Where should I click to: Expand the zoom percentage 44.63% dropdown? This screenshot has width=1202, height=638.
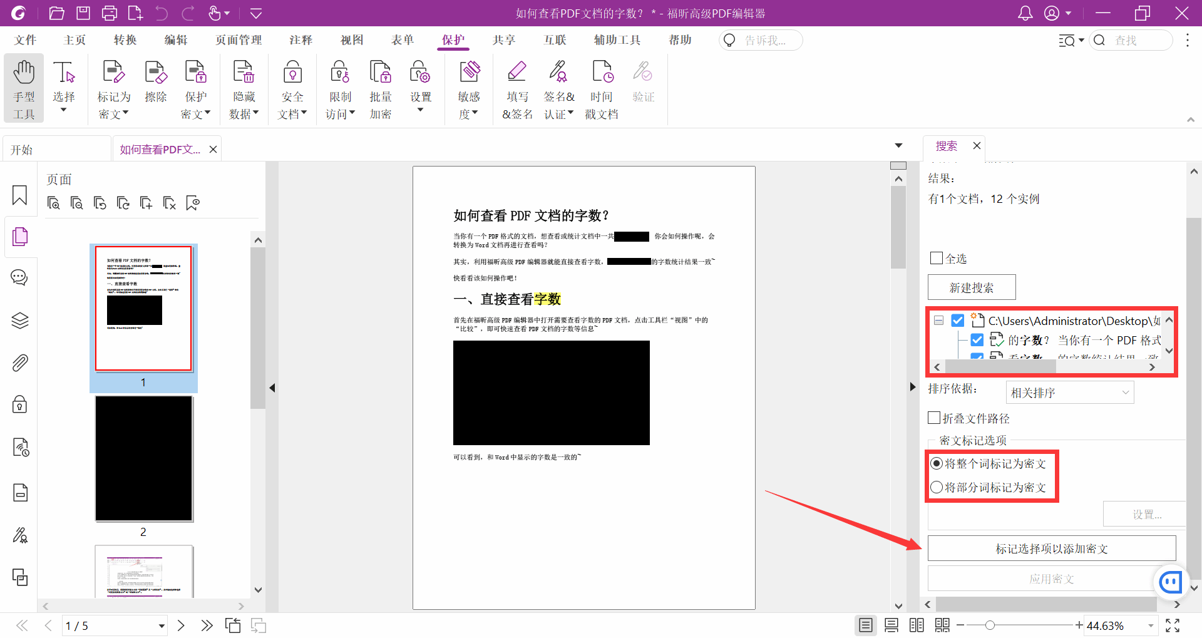coord(1150,625)
